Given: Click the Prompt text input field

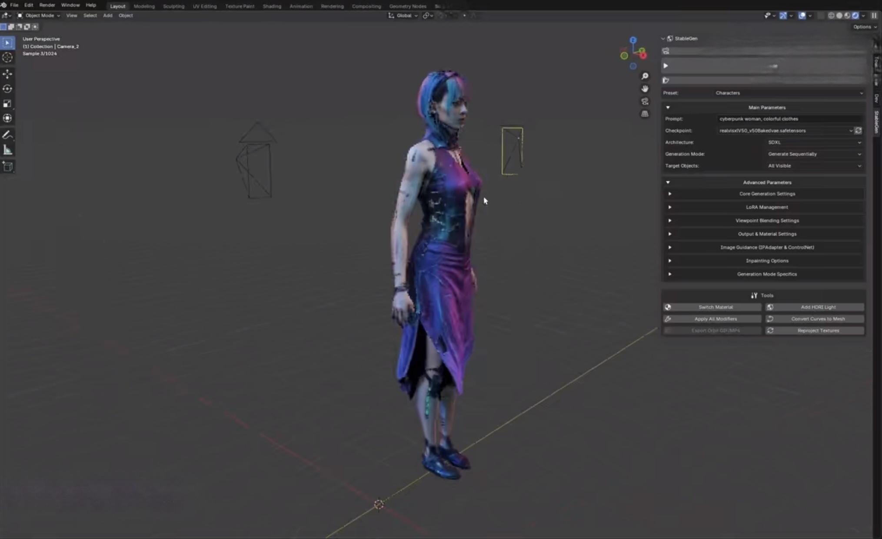Looking at the screenshot, I should click(789, 119).
